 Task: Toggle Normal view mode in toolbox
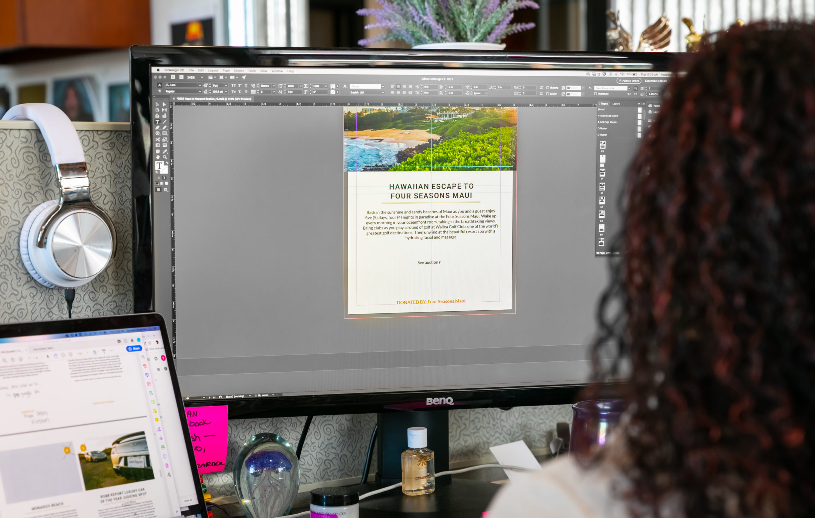click(159, 190)
